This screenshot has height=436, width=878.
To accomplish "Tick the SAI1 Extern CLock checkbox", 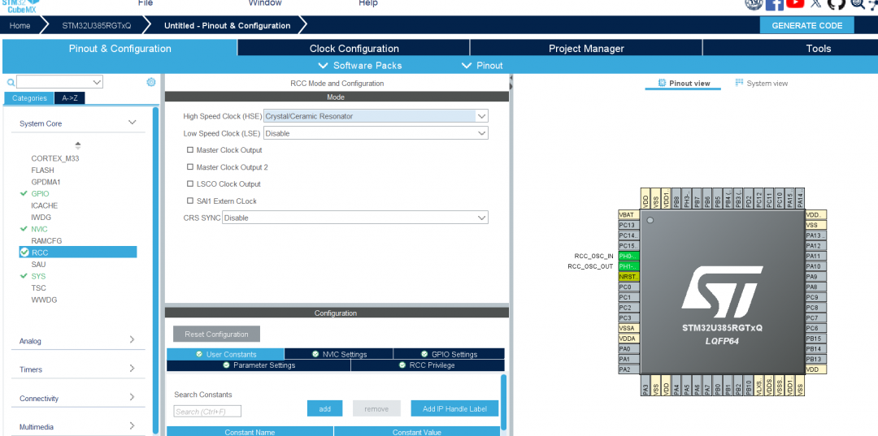I will [x=190, y=200].
